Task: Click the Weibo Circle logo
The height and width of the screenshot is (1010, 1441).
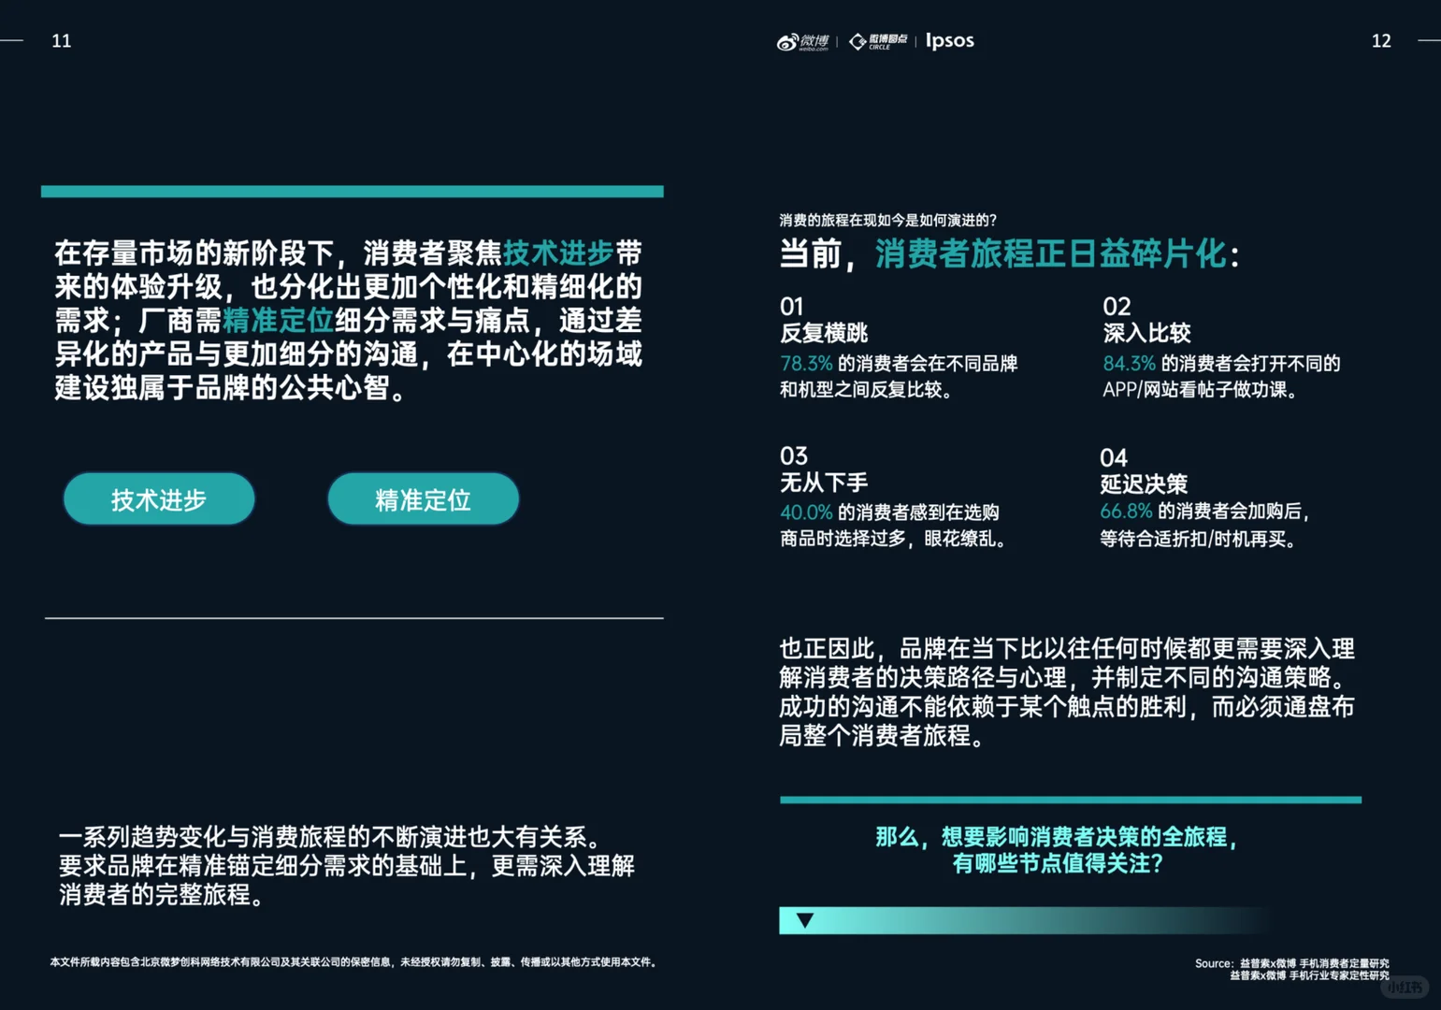Action: (x=877, y=41)
